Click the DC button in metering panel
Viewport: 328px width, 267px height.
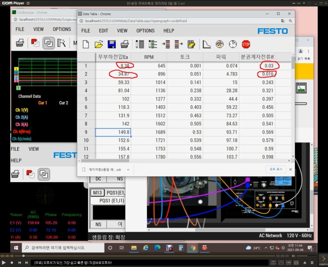(98, 179)
